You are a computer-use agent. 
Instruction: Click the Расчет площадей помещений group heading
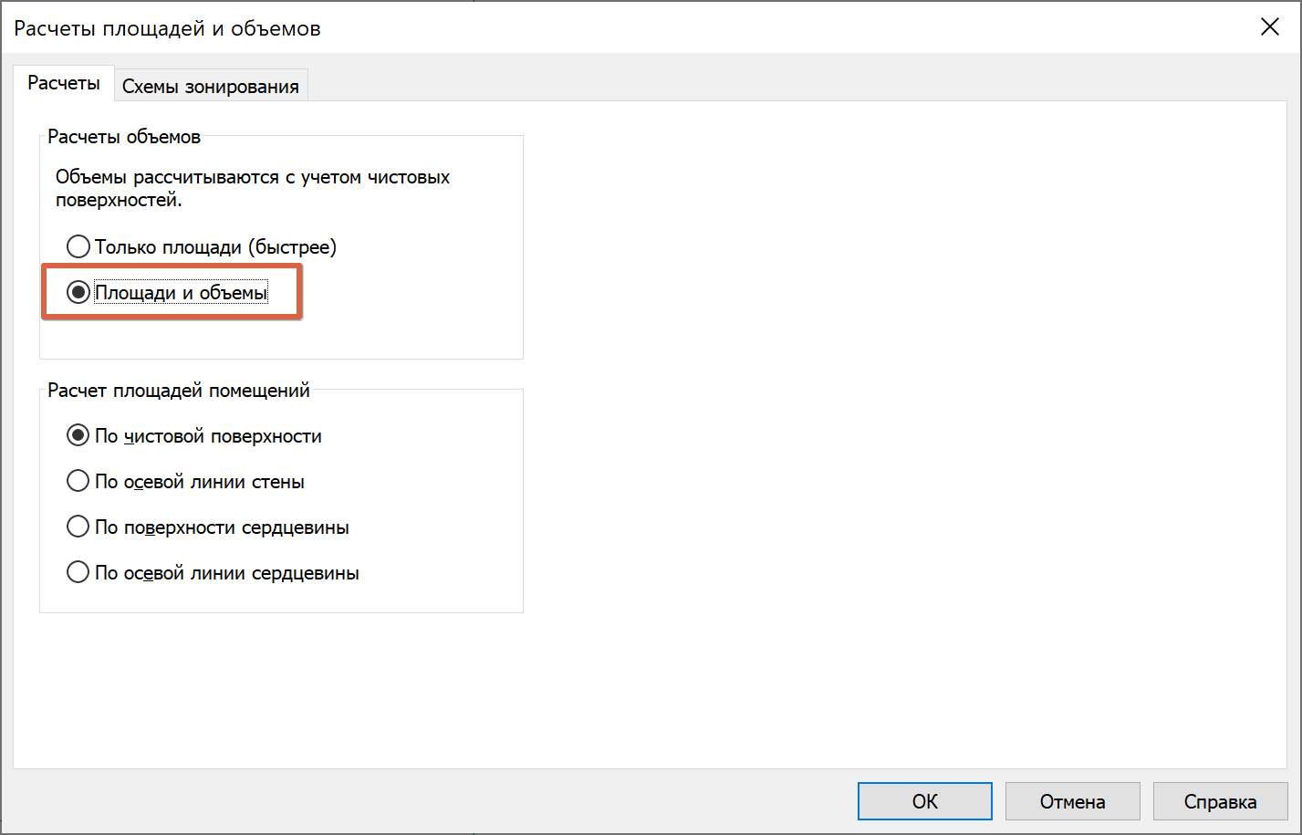[179, 391]
